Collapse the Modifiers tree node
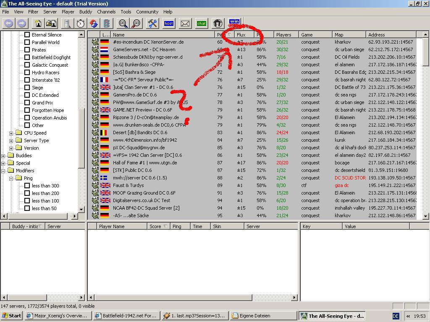This screenshot has width=430, height=322. pos(3,171)
